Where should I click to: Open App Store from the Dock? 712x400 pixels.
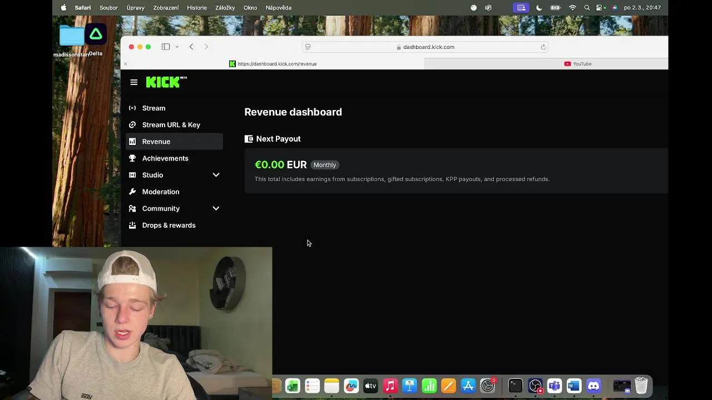pos(468,386)
